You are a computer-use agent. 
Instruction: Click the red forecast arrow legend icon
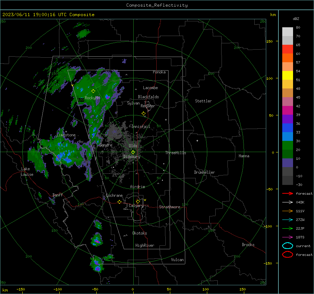click(x=287, y=193)
